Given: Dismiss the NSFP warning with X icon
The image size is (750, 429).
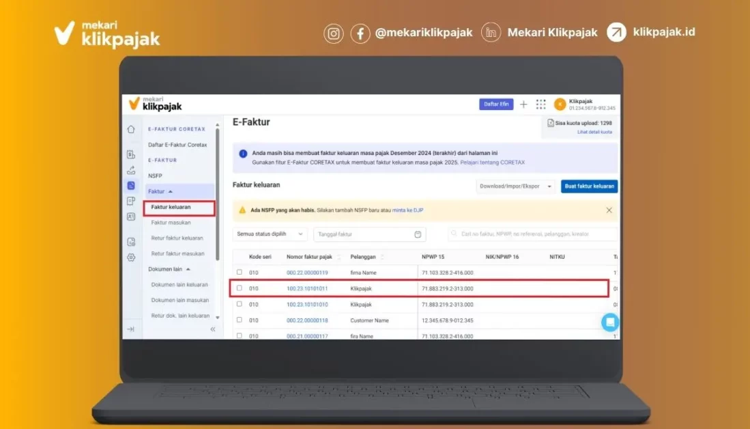Looking at the screenshot, I should point(609,210).
